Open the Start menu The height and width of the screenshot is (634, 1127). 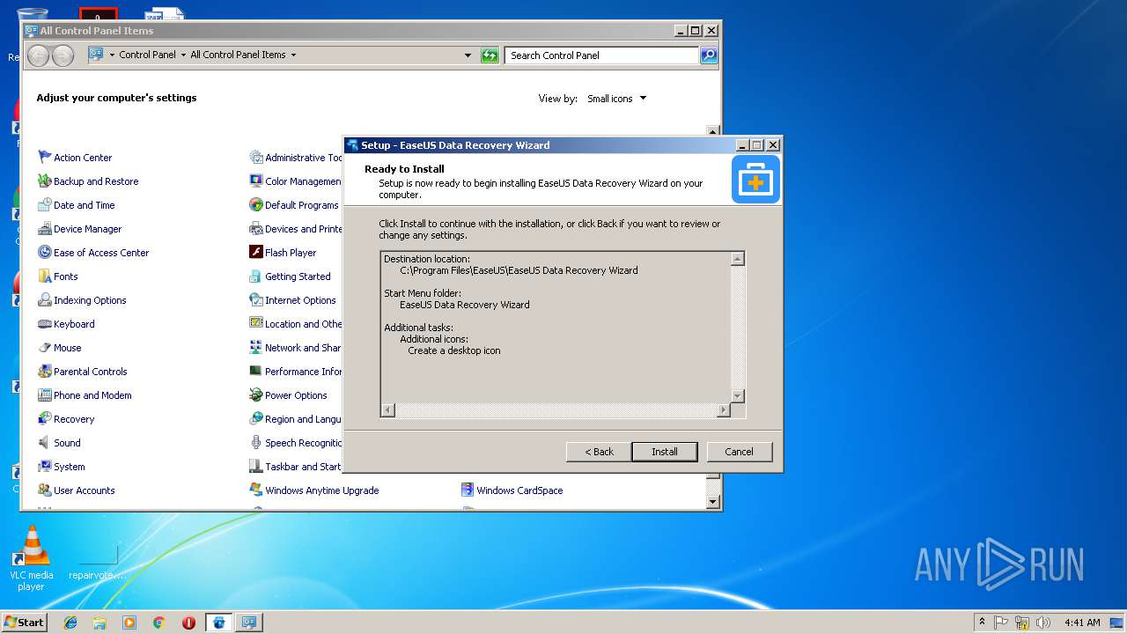point(25,622)
